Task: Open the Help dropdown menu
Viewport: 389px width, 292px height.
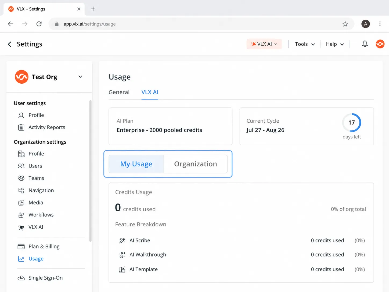Action: point(335,44)
